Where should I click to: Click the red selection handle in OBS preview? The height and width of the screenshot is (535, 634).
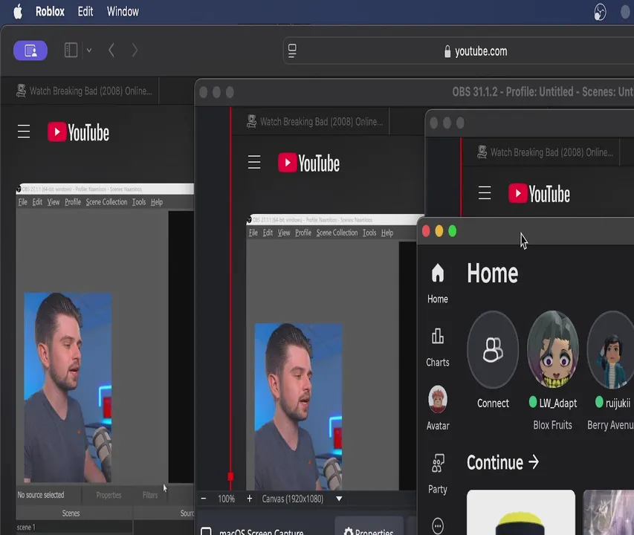(230, 476)
